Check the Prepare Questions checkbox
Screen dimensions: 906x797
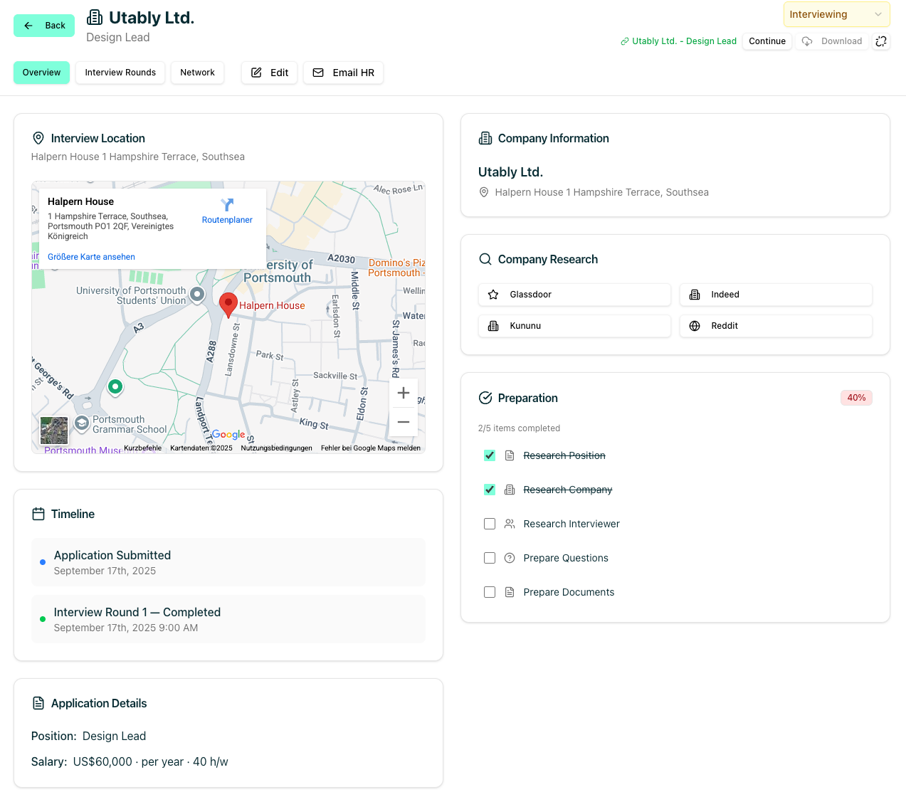point(490,558)
